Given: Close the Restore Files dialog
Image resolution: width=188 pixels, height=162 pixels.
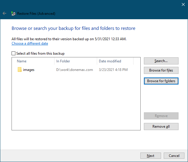Looking at the screenshot, I should 183,4.
